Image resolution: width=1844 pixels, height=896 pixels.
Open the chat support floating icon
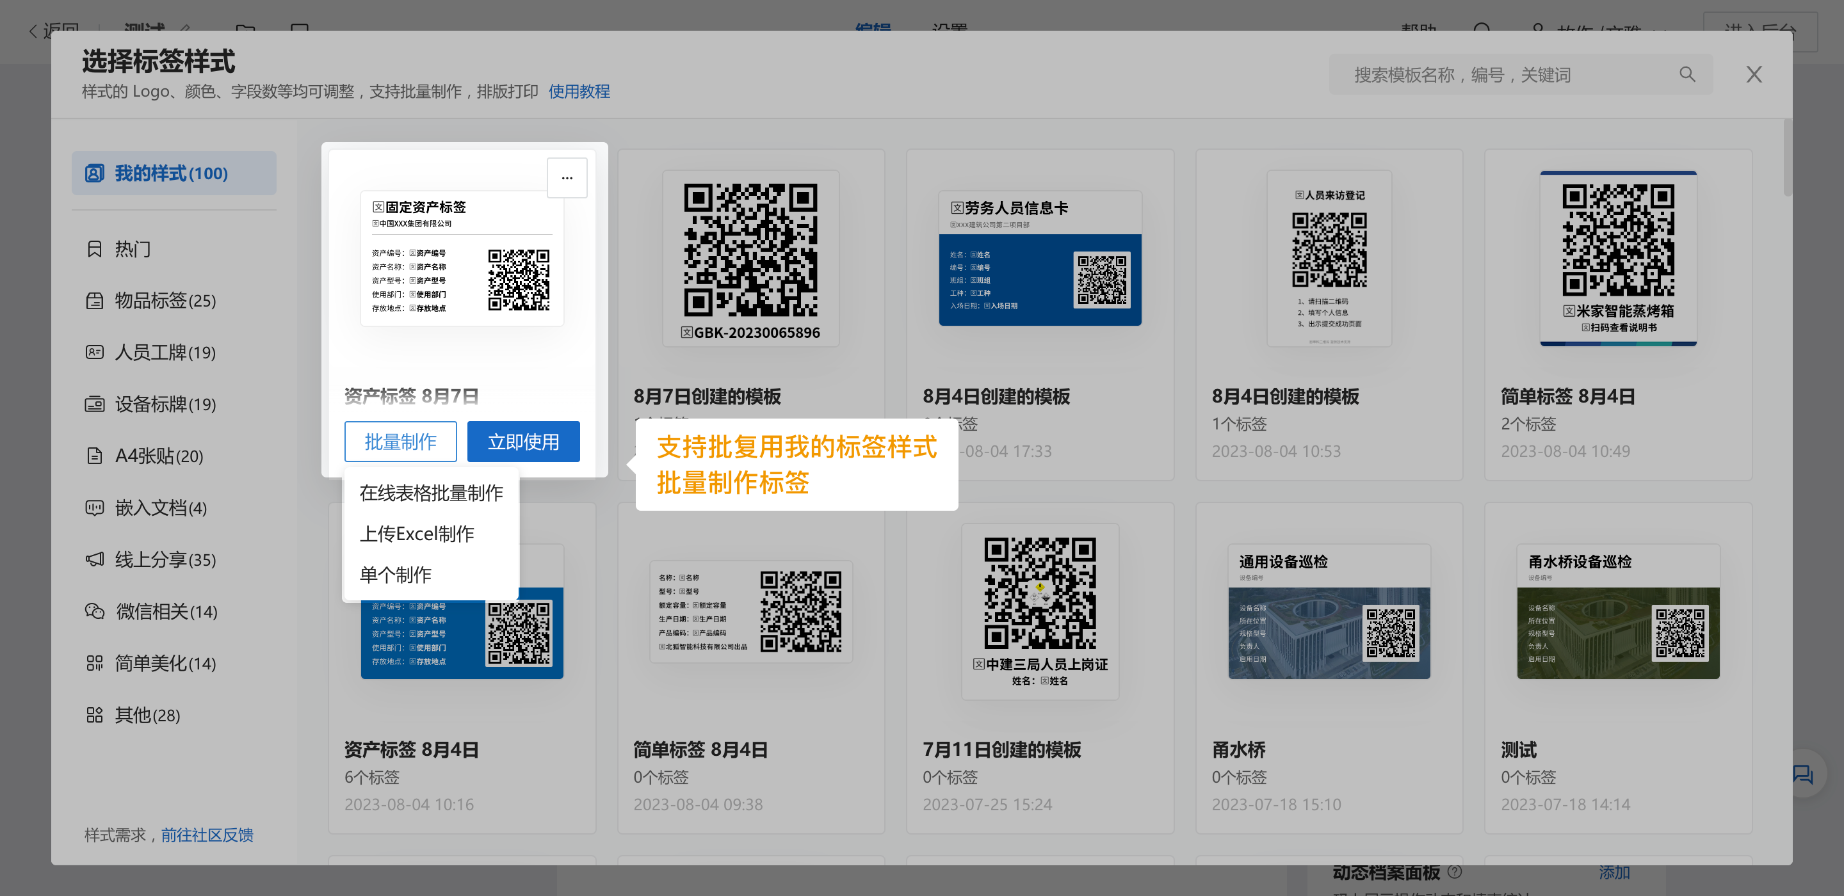(1802, 774)
